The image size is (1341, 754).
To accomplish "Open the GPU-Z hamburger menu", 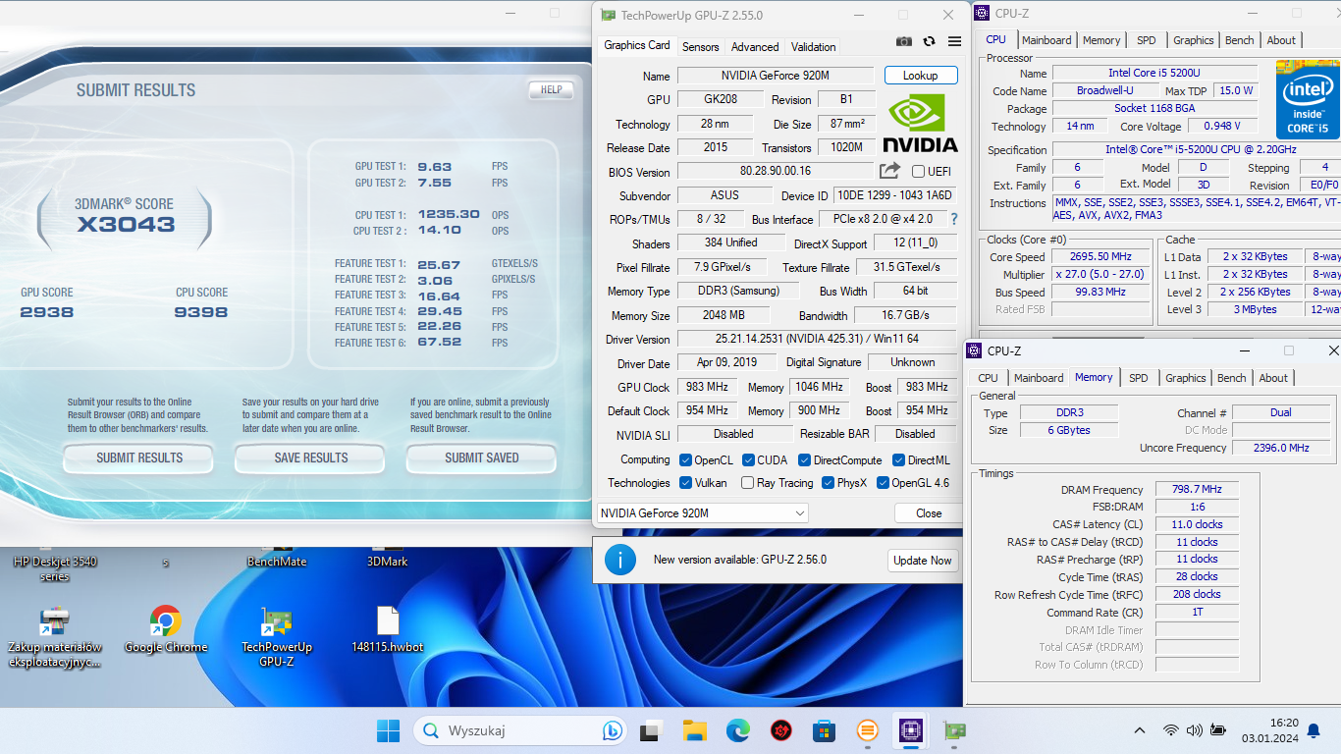I will [x=954, y=41].
